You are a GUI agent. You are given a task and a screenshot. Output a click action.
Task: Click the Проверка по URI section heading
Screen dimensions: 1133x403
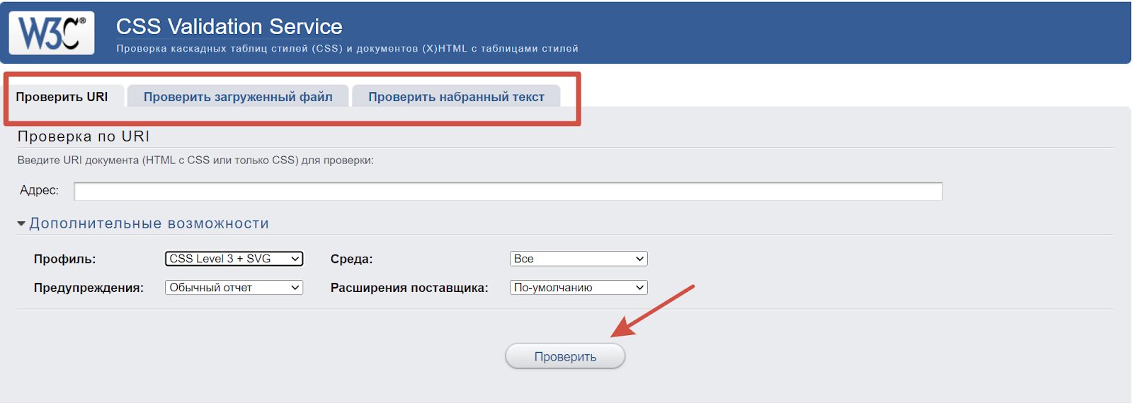click(x=84, y=136)
